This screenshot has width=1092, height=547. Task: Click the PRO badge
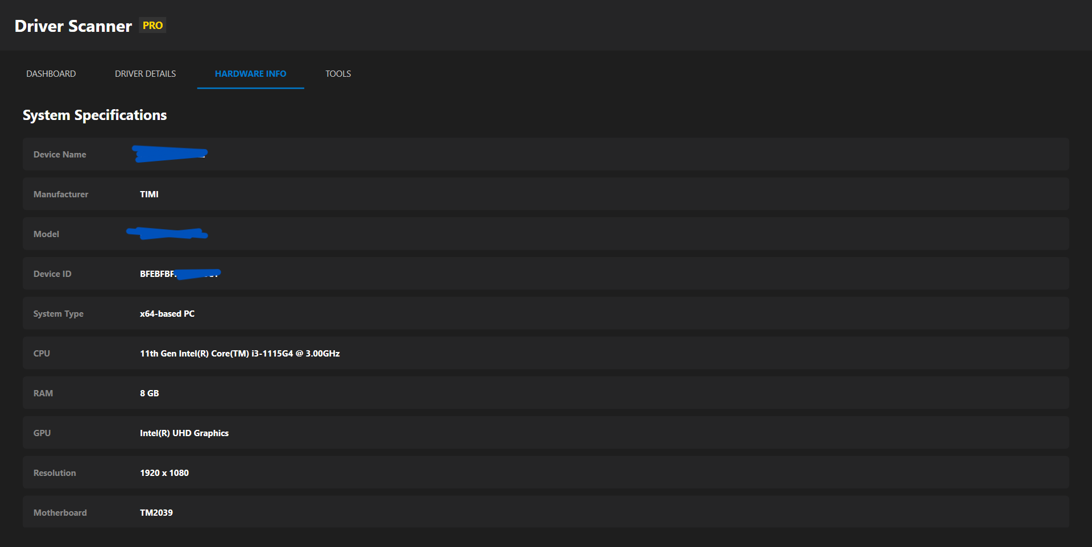click(x=152, y=26)
